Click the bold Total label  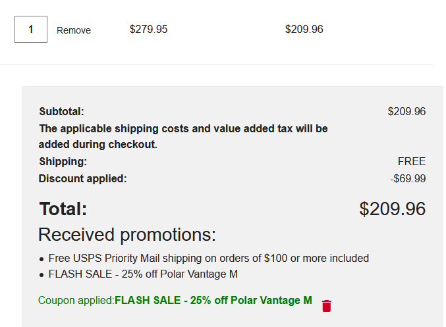coord(63,209)
